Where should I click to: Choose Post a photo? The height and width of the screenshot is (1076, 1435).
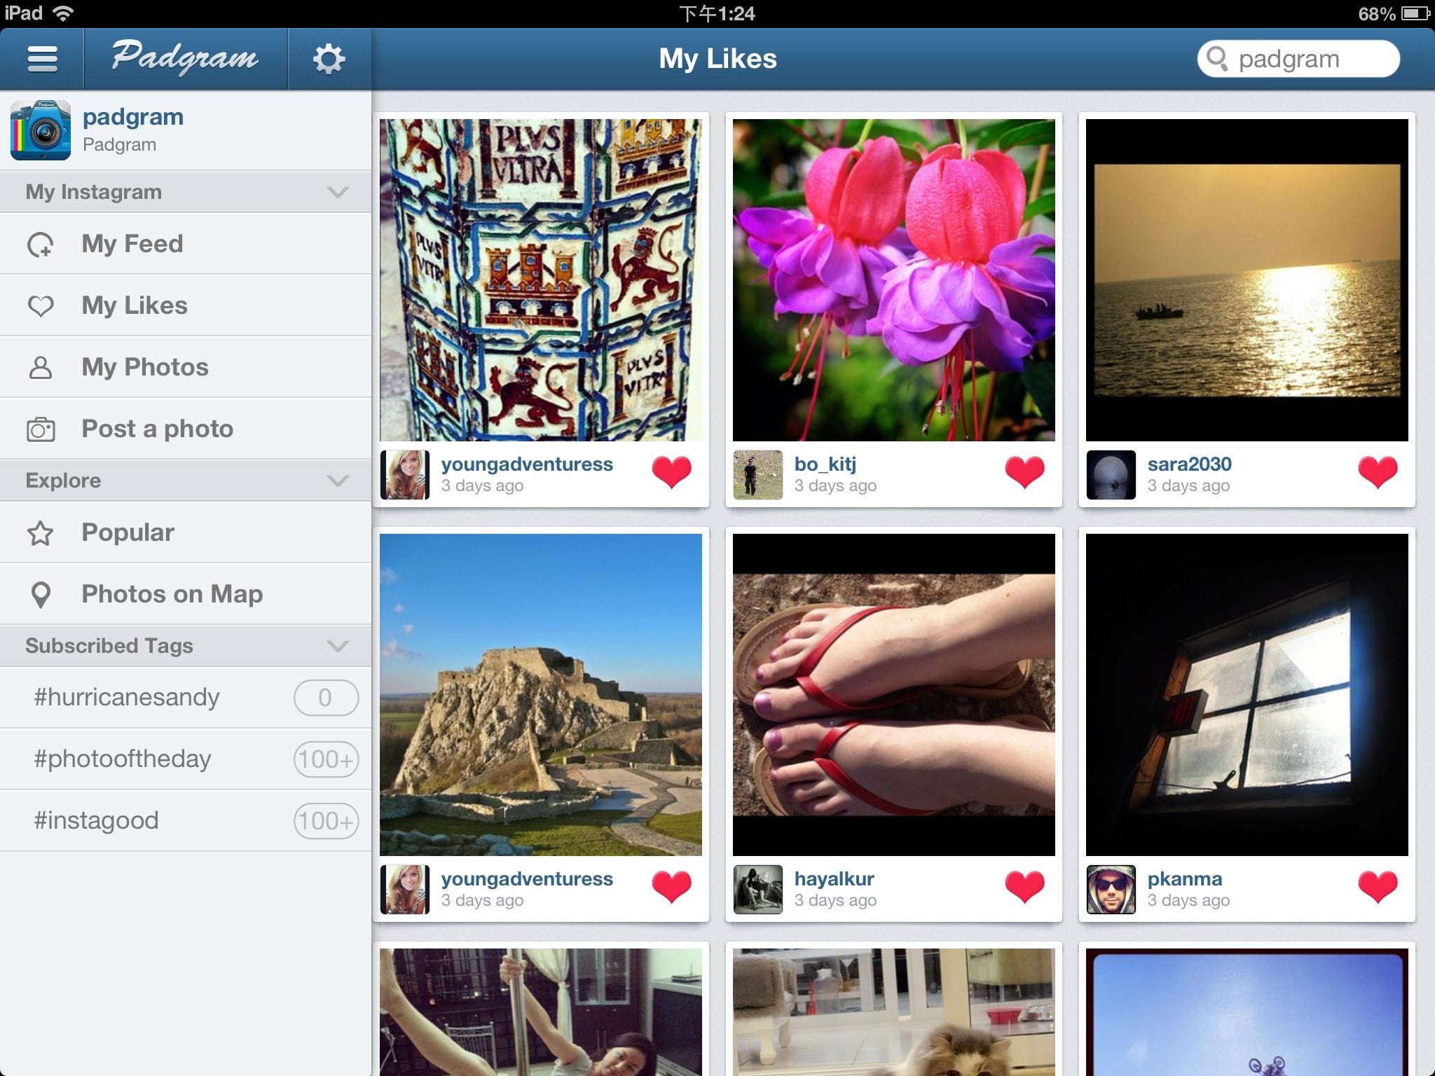click(186, 429)
